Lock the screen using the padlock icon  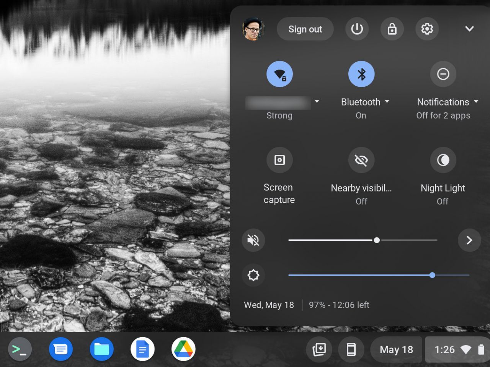(392, 29)
